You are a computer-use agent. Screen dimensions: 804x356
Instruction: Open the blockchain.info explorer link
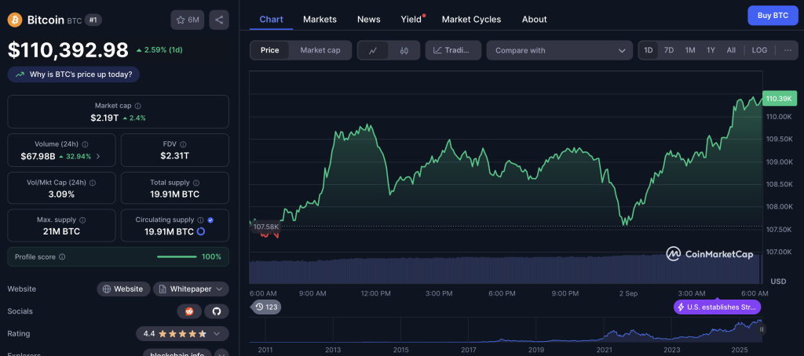177,354
